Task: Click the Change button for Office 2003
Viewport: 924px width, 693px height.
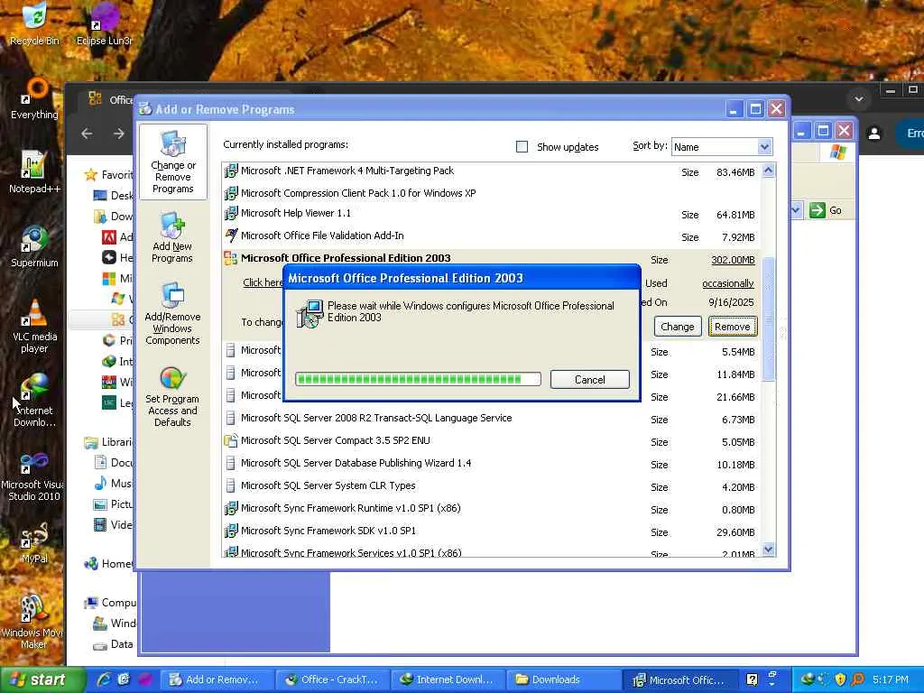Action: click(x=678, y=327)
